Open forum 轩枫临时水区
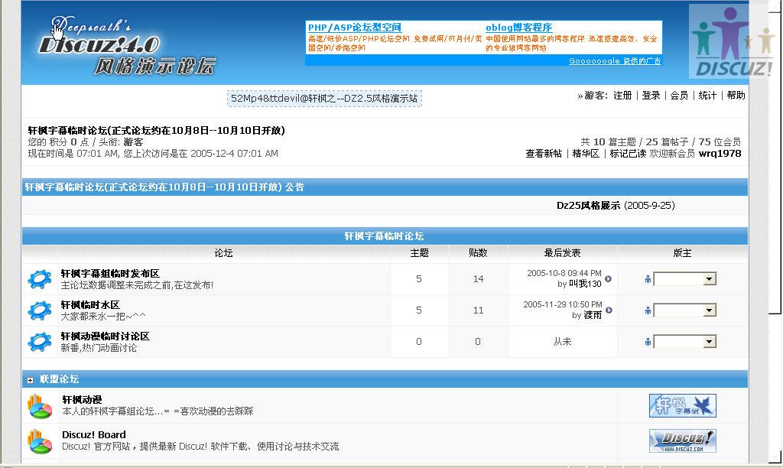This screenshot has height=468, width=783. [x=90, y=305]
